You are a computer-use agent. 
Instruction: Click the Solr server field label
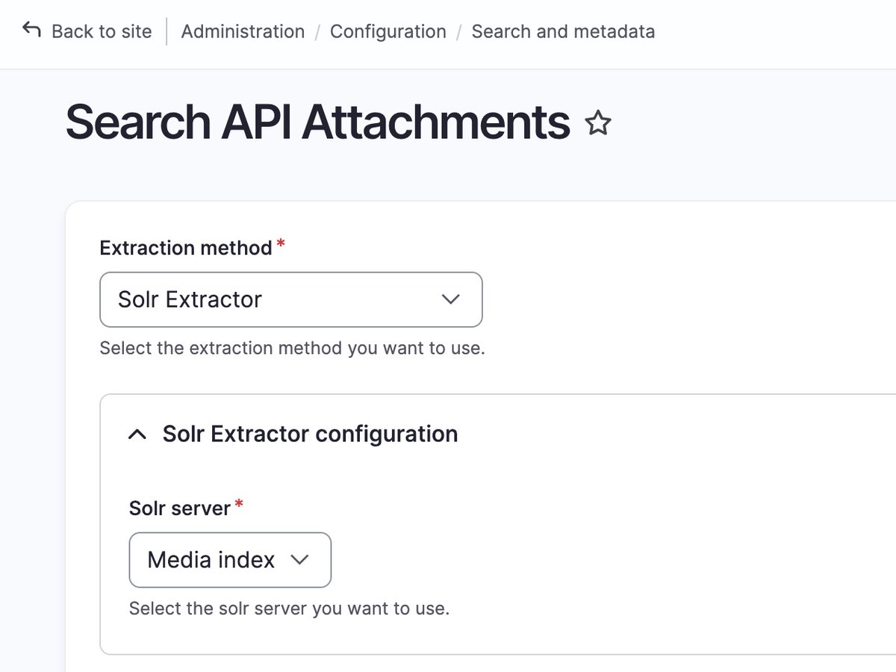[x=179, y=508]
